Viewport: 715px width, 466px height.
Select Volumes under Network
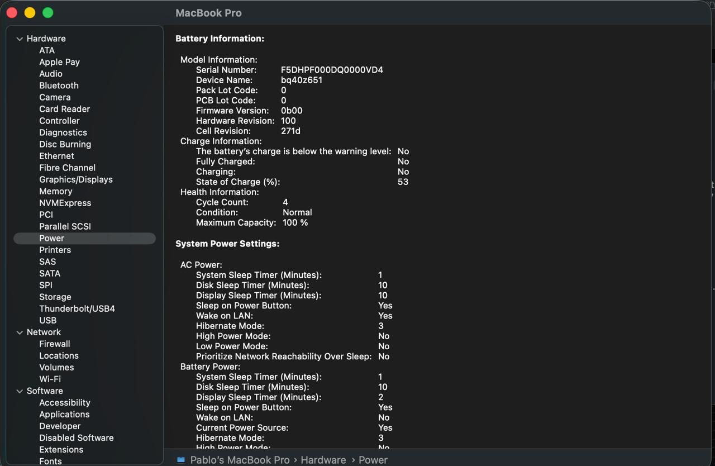coord(56,367)
